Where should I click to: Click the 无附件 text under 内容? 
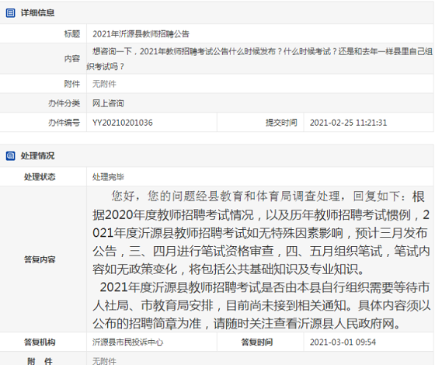click(104, 84)
